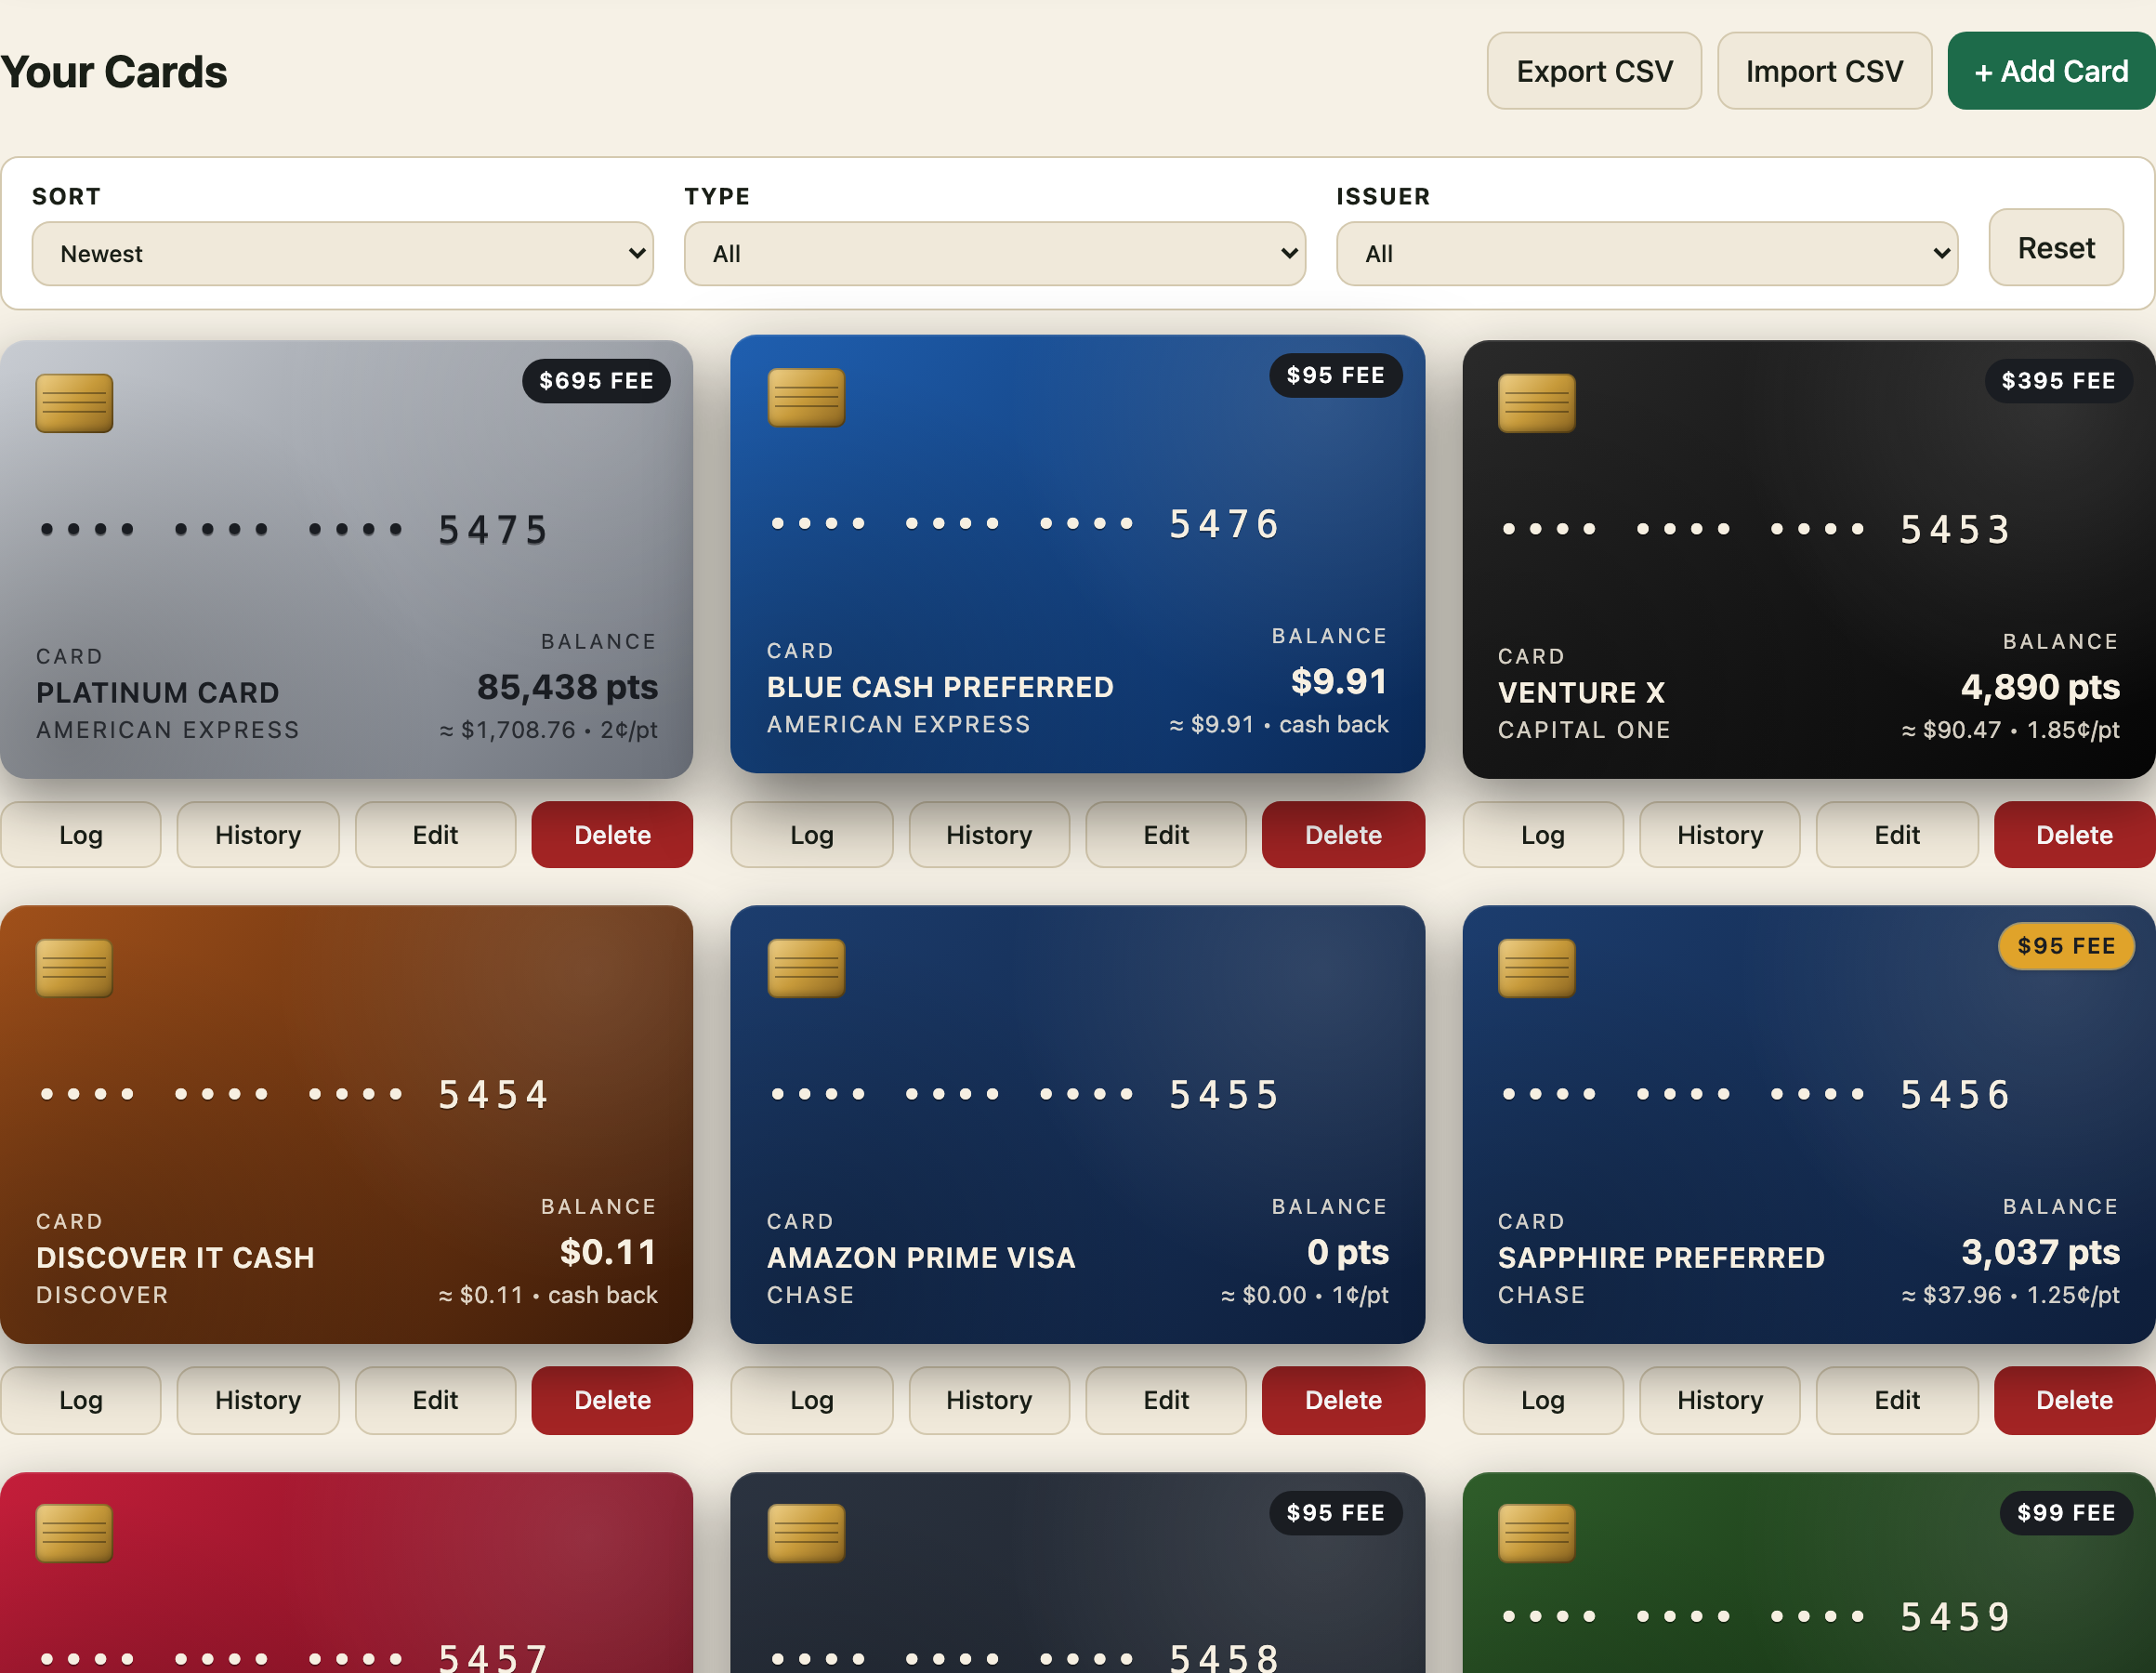Click the 4,890 pts balance
The width and height of the screenshot is (2156, 1673).
(2040, 686)
